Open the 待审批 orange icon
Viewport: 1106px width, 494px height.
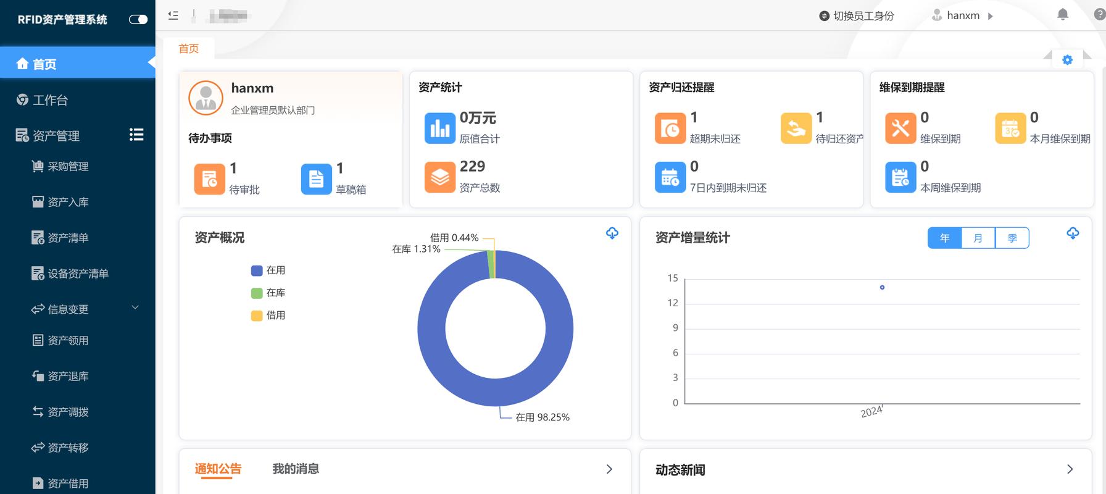[209, 179]
